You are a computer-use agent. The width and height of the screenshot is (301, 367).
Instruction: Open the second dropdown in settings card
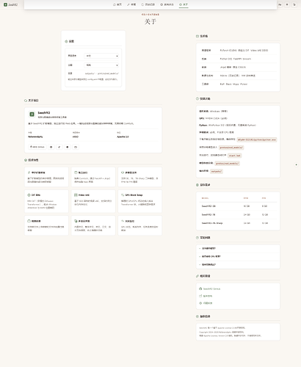pyautogui.click(x=101, y=65)
